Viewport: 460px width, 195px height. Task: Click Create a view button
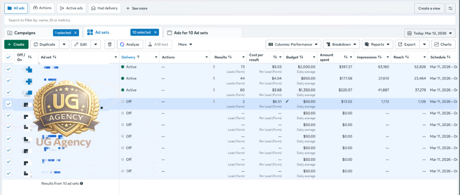429,8
